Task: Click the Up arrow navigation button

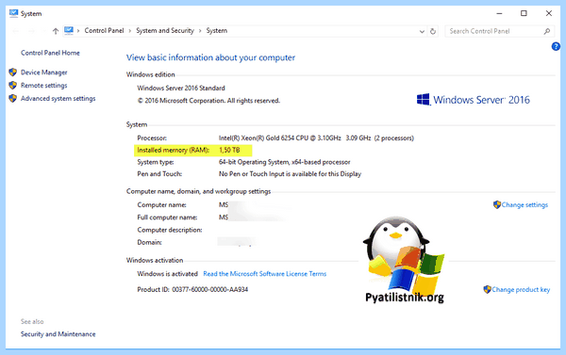Action: click(x=56, y=31)
